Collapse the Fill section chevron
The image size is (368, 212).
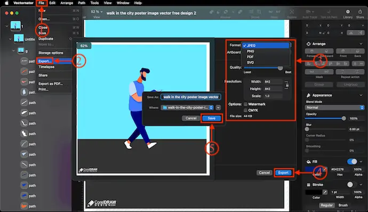[361, 161]
